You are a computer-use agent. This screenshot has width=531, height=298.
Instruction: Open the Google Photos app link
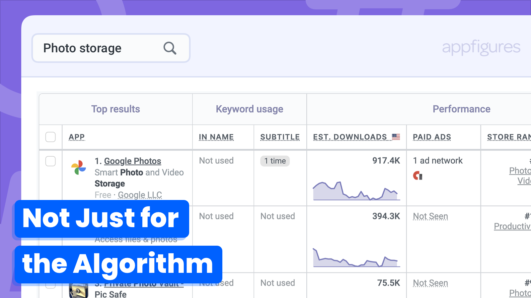pos(132,161)
